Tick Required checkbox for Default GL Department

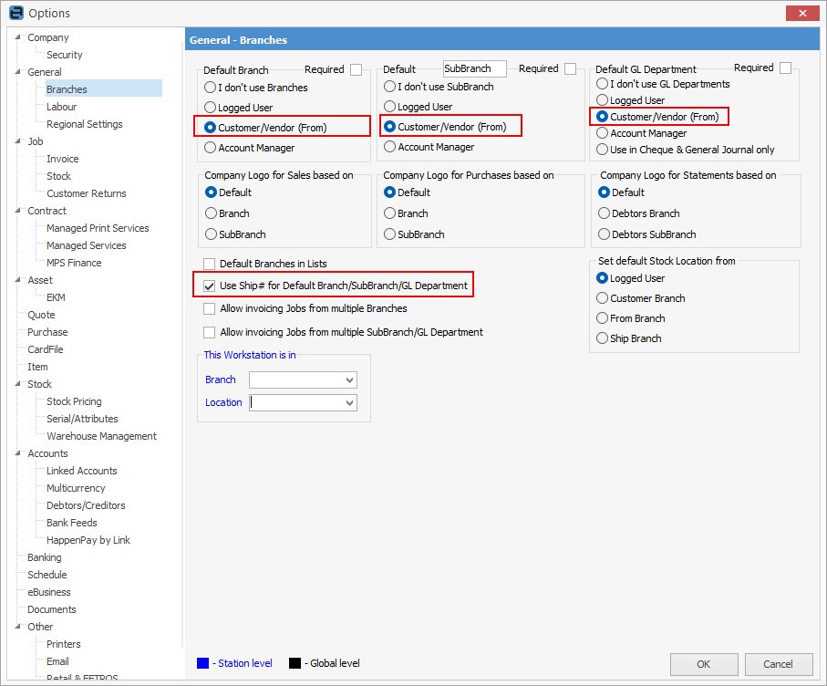pos(785,68)
